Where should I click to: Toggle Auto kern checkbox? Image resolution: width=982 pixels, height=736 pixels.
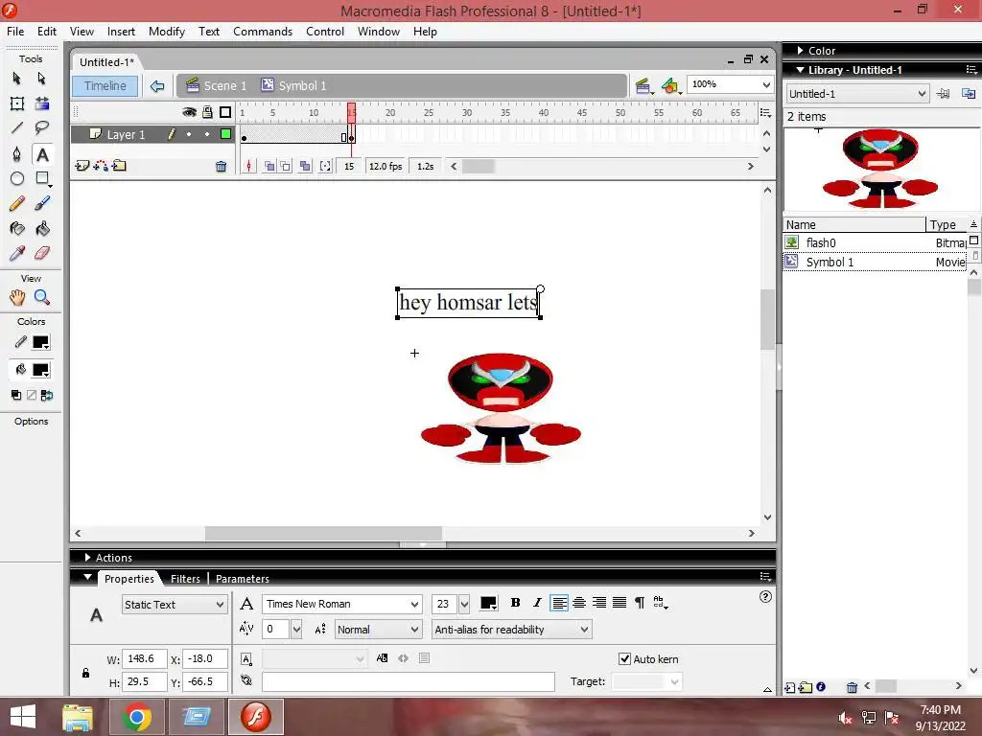pyautogui.click(x=624, y=658)
